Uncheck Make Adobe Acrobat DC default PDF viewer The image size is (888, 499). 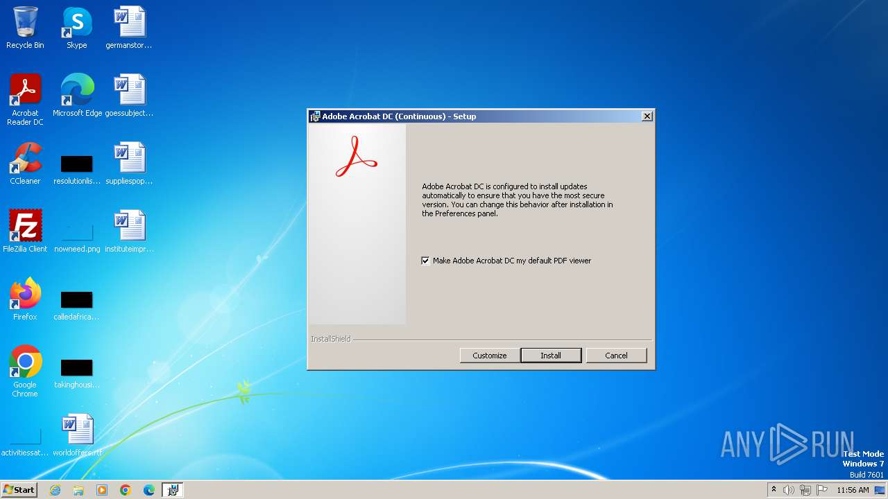pos(425,261)
